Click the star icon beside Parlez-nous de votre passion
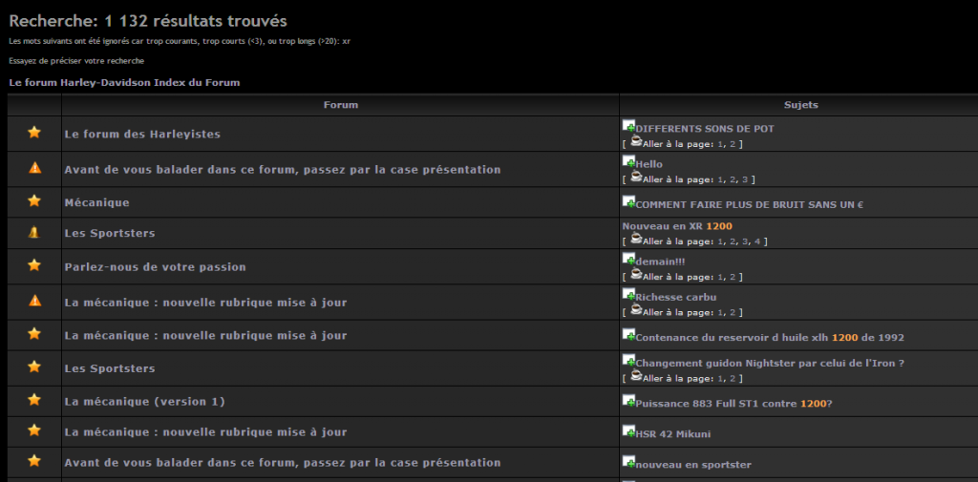The image size is (978, 482). [34, 265]
